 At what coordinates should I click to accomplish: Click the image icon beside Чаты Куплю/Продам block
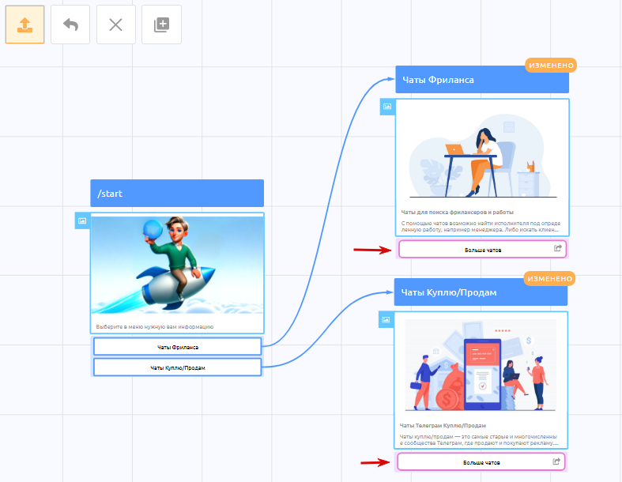point(386,319)
